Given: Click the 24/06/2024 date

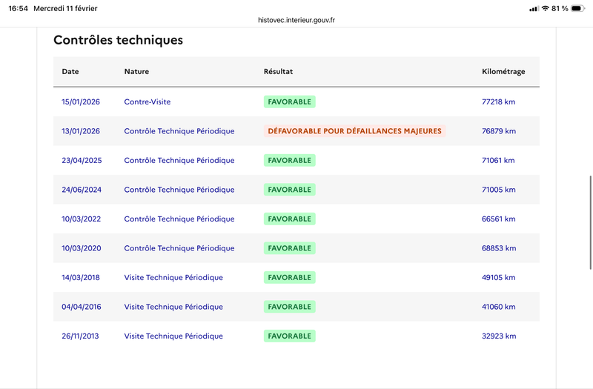Looking at the screenshot, I should coord(81,190).
